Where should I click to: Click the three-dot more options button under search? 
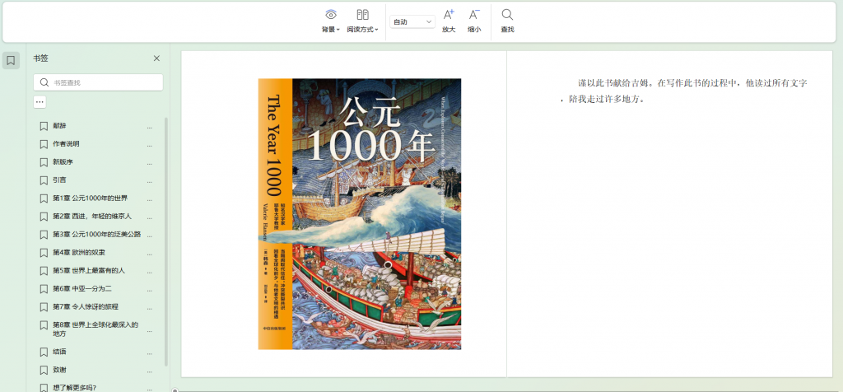[40, 102]
